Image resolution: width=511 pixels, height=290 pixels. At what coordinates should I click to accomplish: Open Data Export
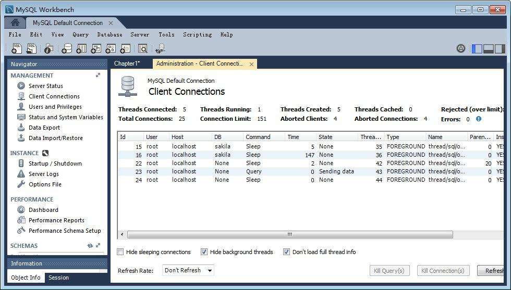[x=44, y=128]
